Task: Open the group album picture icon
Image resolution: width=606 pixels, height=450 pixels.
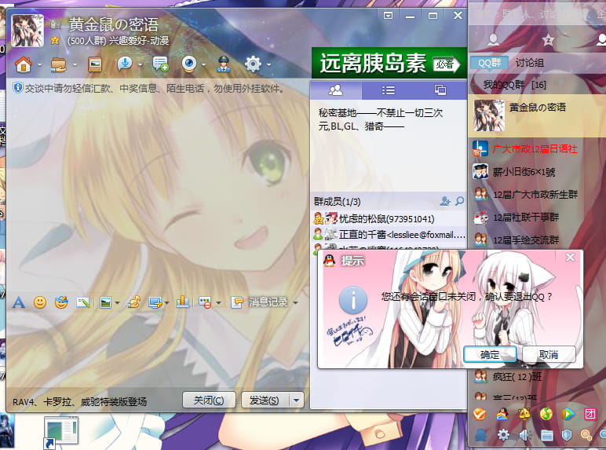Action: pos(95,64)
